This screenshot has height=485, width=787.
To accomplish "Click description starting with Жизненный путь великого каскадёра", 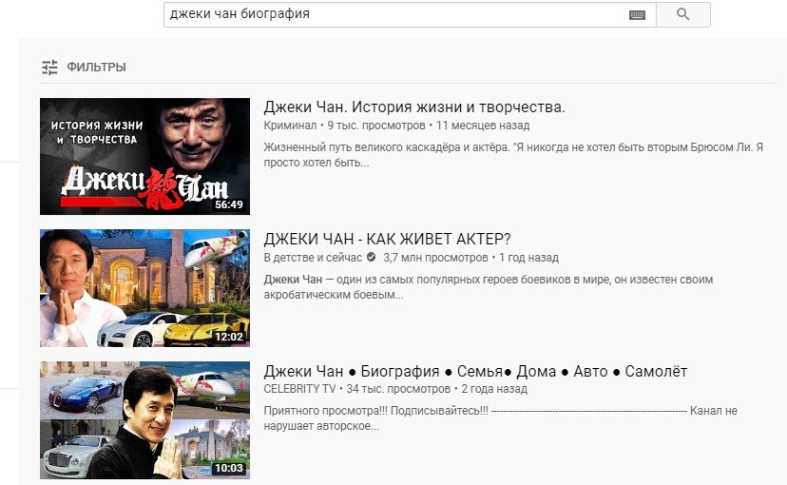I will [513, 155].
